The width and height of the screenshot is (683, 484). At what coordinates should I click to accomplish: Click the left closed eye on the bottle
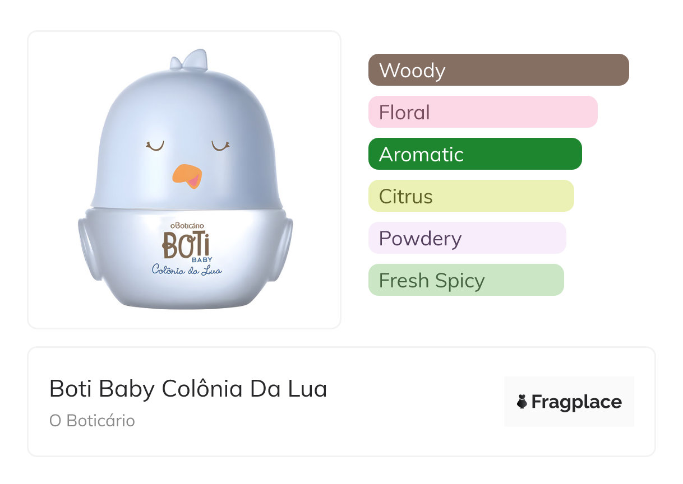coord(155,146)
